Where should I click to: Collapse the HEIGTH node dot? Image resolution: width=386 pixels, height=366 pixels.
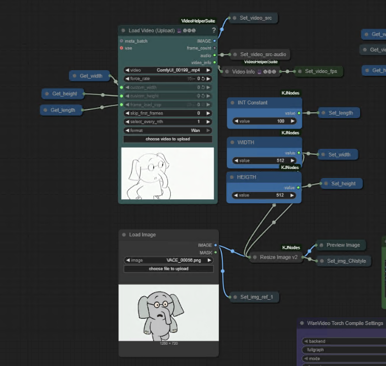click(x=231, y=177)
